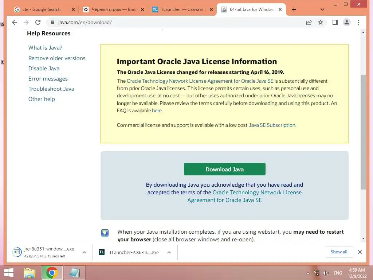Switch to the TLauncher tab
The height and width of the screenshot is (280, 373).
[182, 9]
